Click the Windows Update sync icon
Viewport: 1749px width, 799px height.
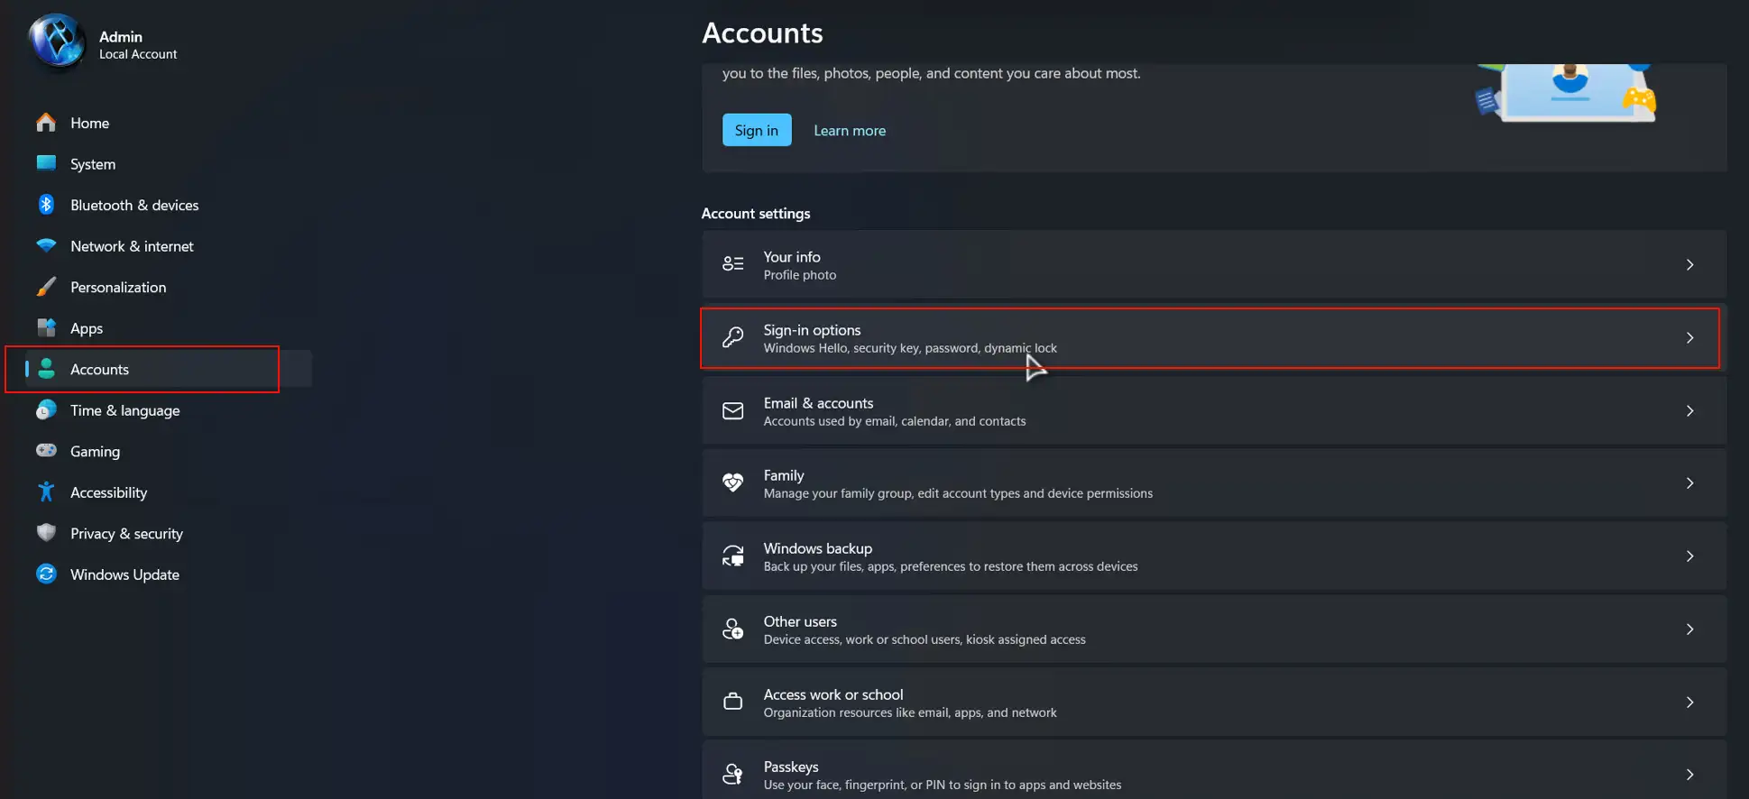tap(46, 574)
